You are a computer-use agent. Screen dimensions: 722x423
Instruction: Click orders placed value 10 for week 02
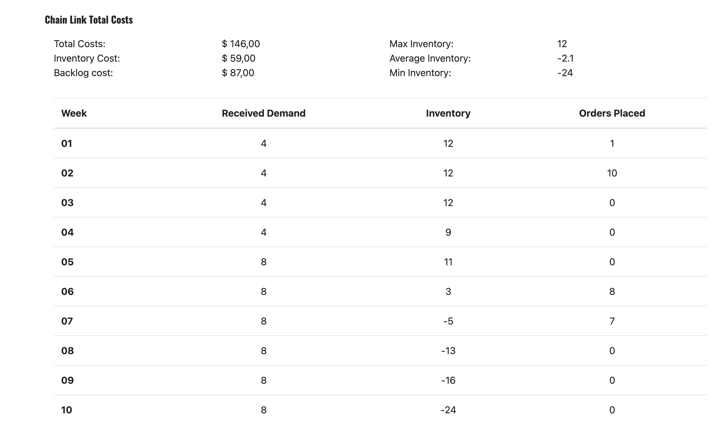612,173
